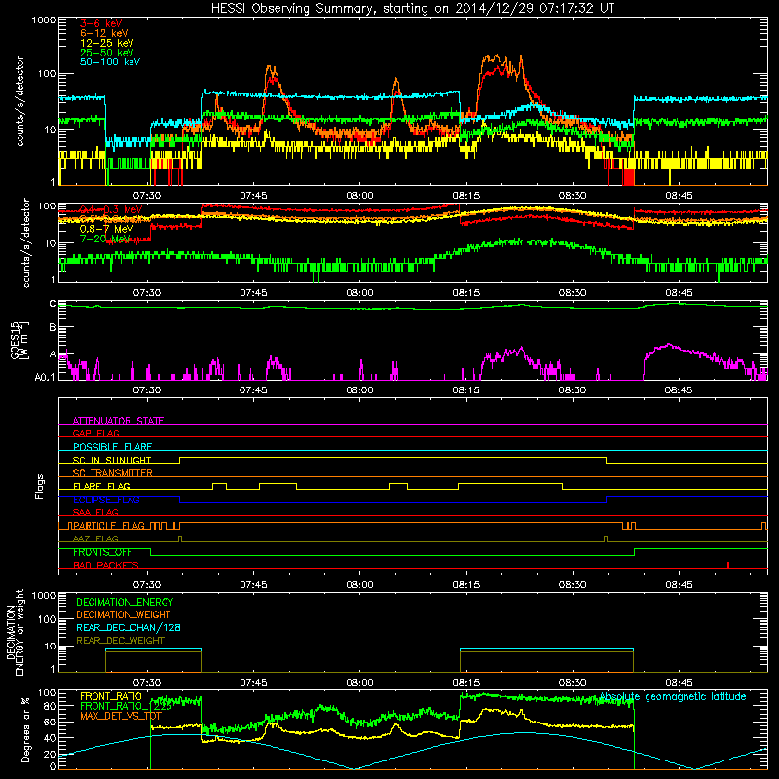Screen dimensions: 779x779
Task: Select the GAP_FLAG label
Action: 95,433
